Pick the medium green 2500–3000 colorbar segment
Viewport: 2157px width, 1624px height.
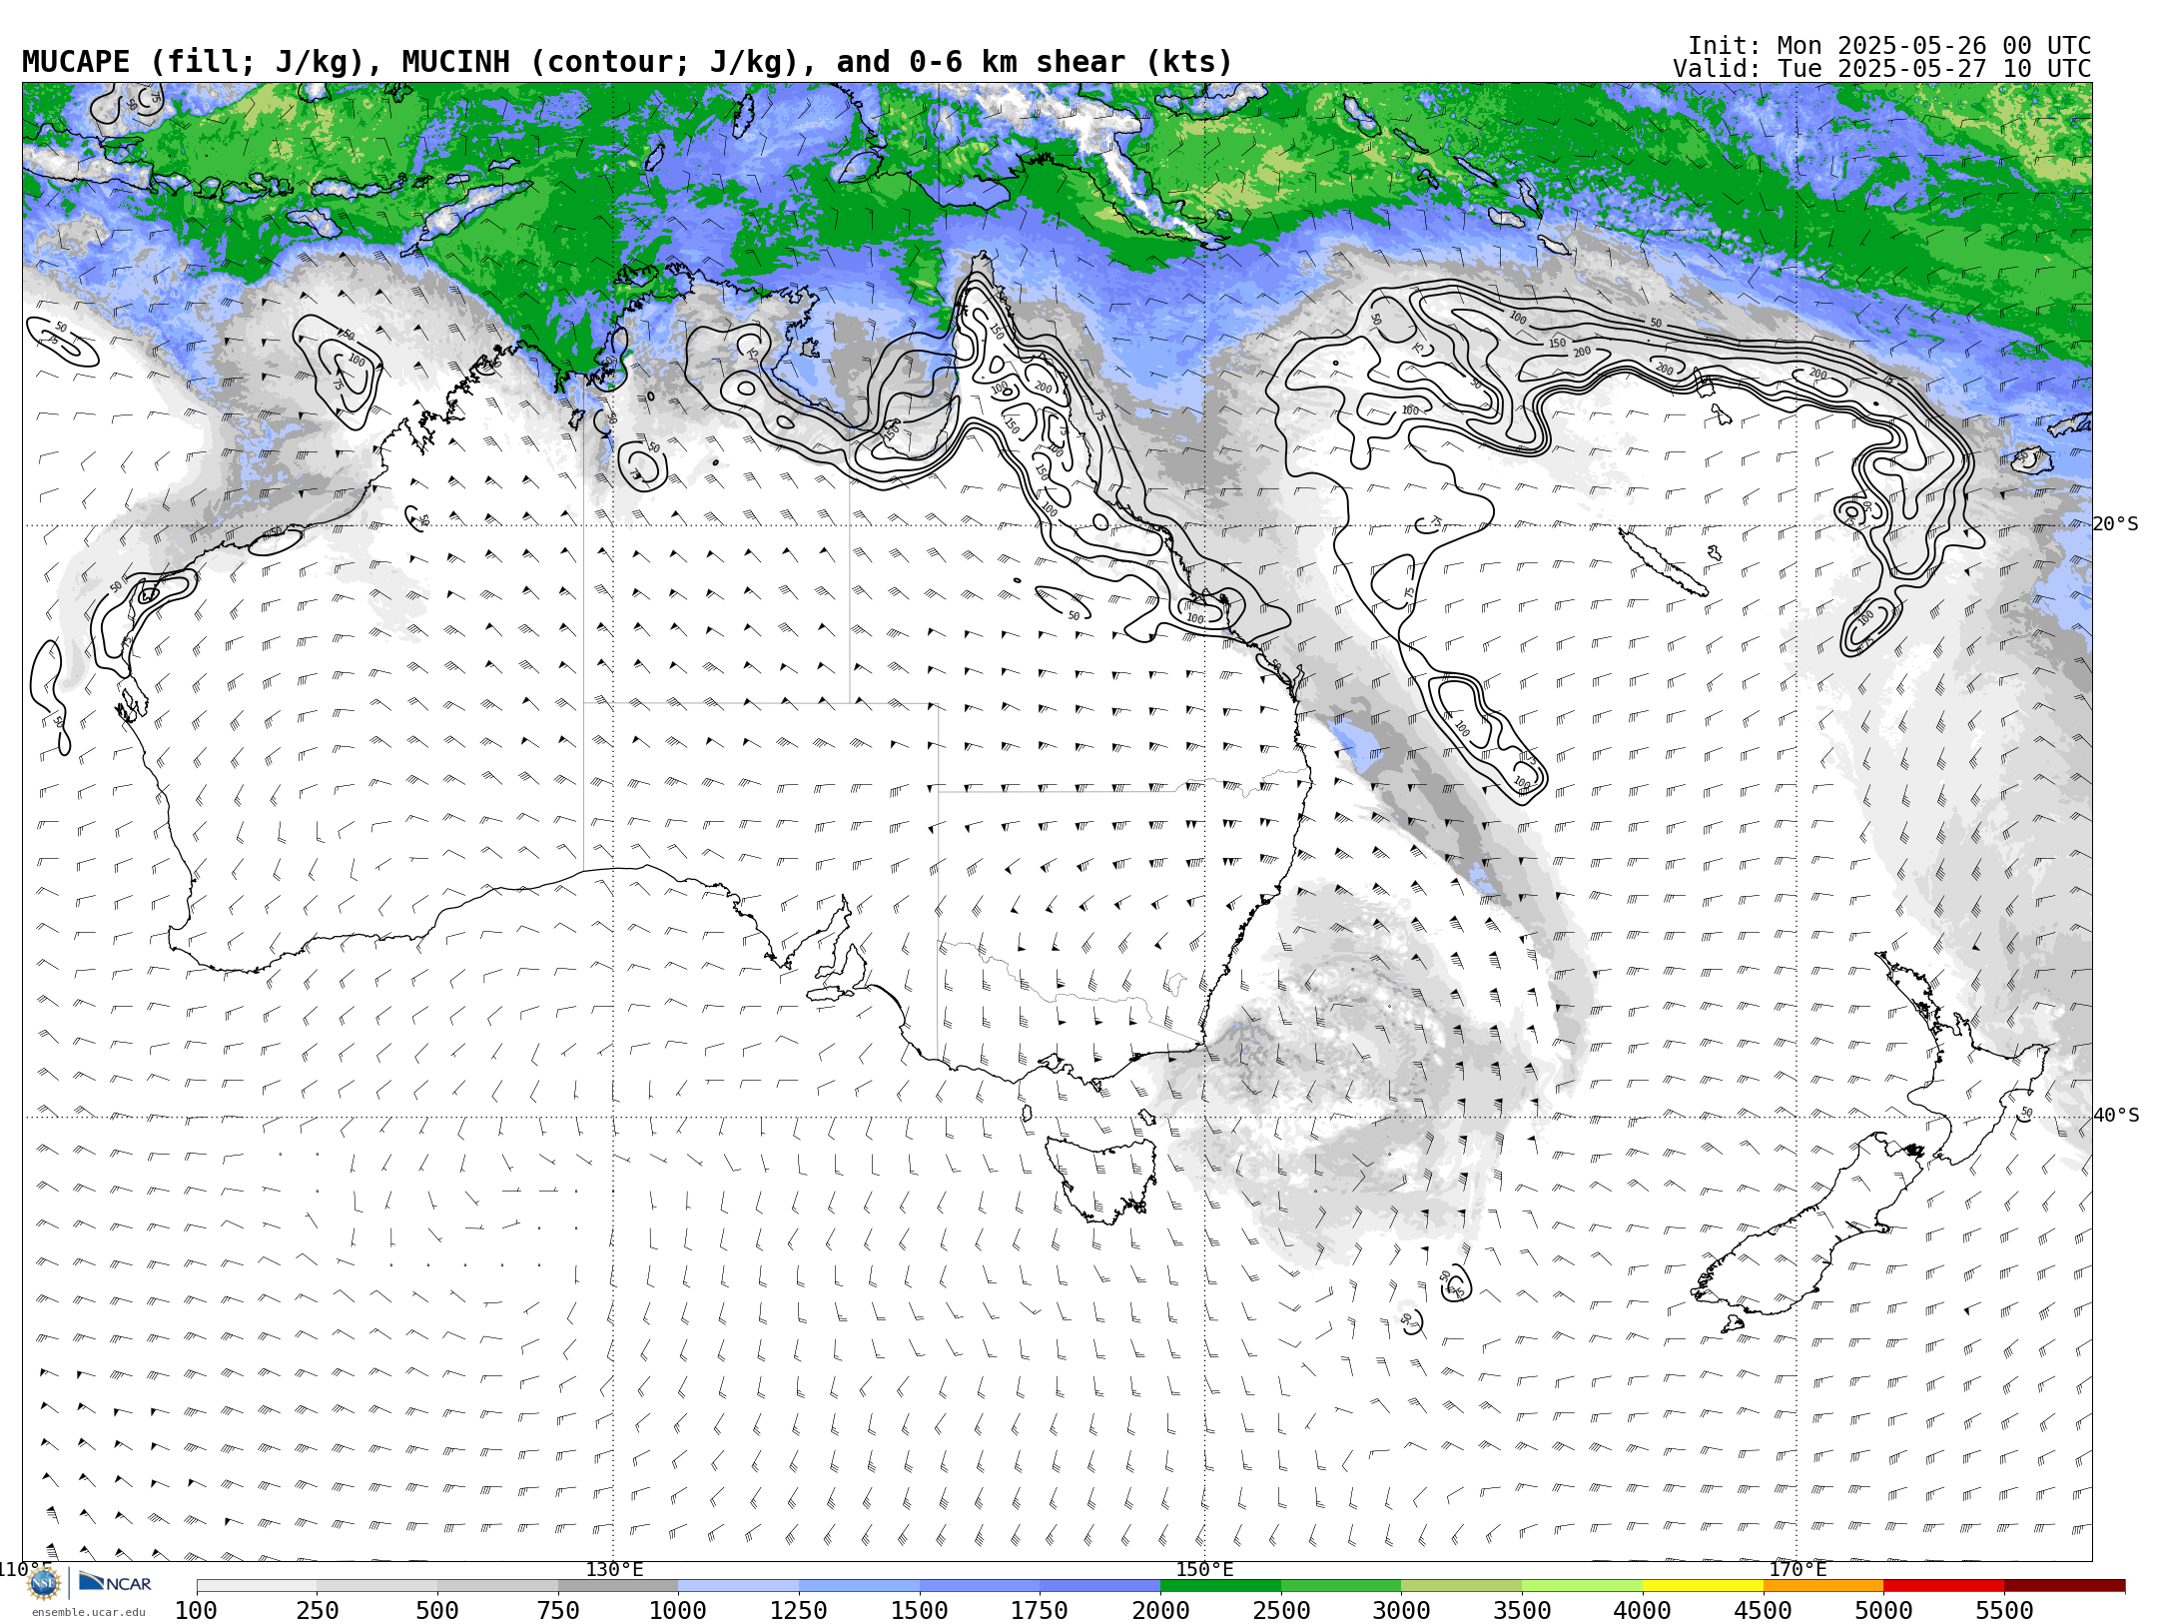click(x=1341, y=1586)
